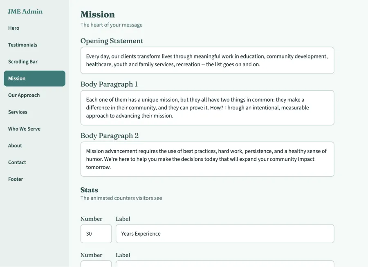Click into the Body Paragraph 2 text area
The width and height of the screenshot is (368, 267).
[206, 159]
